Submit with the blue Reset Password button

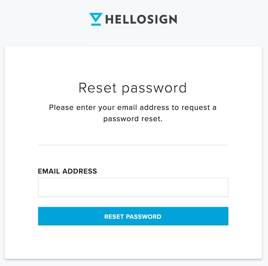pos(133,216)
